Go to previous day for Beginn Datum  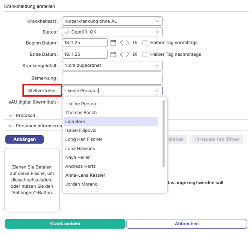click(x=122, y=43)
